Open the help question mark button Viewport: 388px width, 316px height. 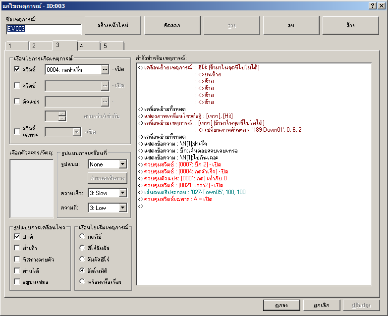373,5
